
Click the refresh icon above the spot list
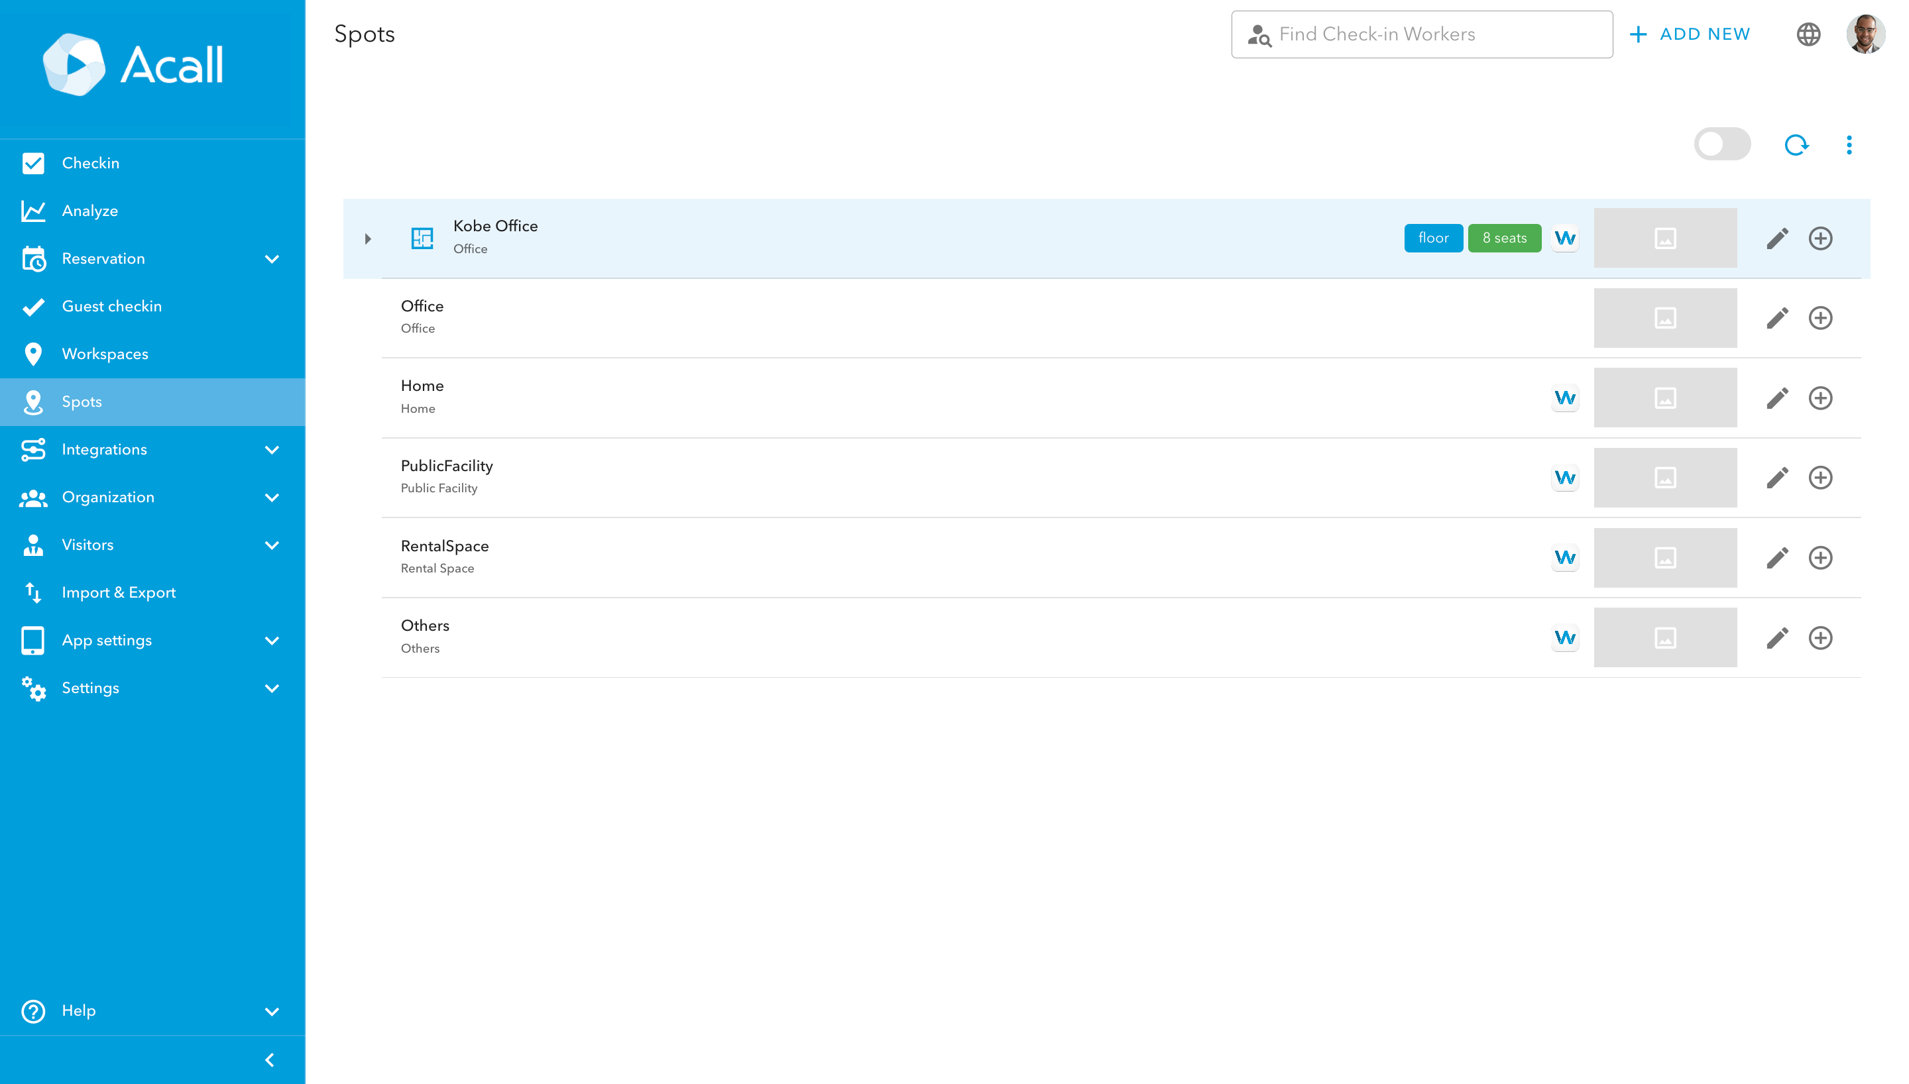tap(1796, 144)
